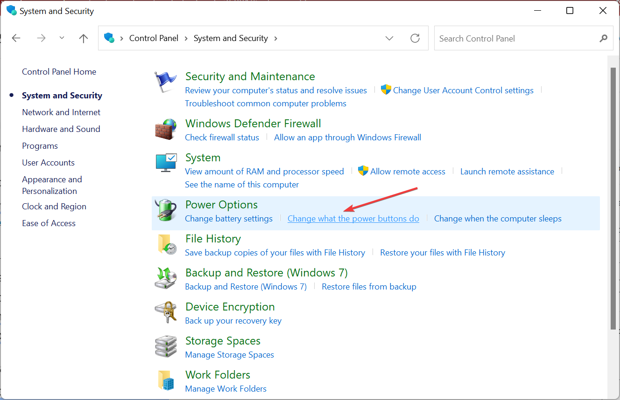Open User Accounts in sidebar

click(48, 163)
